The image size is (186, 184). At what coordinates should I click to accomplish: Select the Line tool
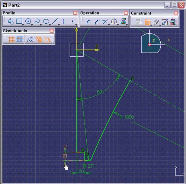coord(55,21)
